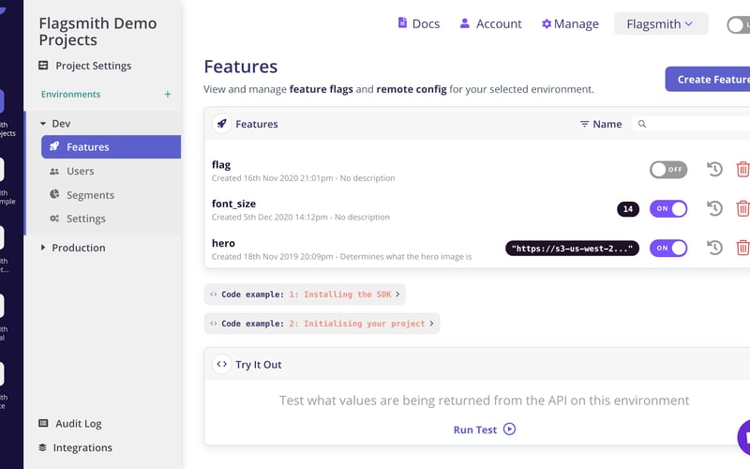Click the history icon for the flag feature
This screenshot has width=750, height=469.
click(x=715, y=170)
